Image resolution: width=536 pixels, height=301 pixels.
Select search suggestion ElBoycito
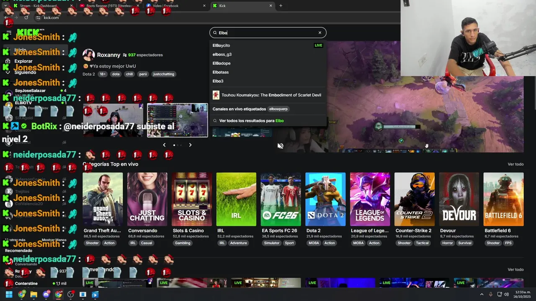268,45
